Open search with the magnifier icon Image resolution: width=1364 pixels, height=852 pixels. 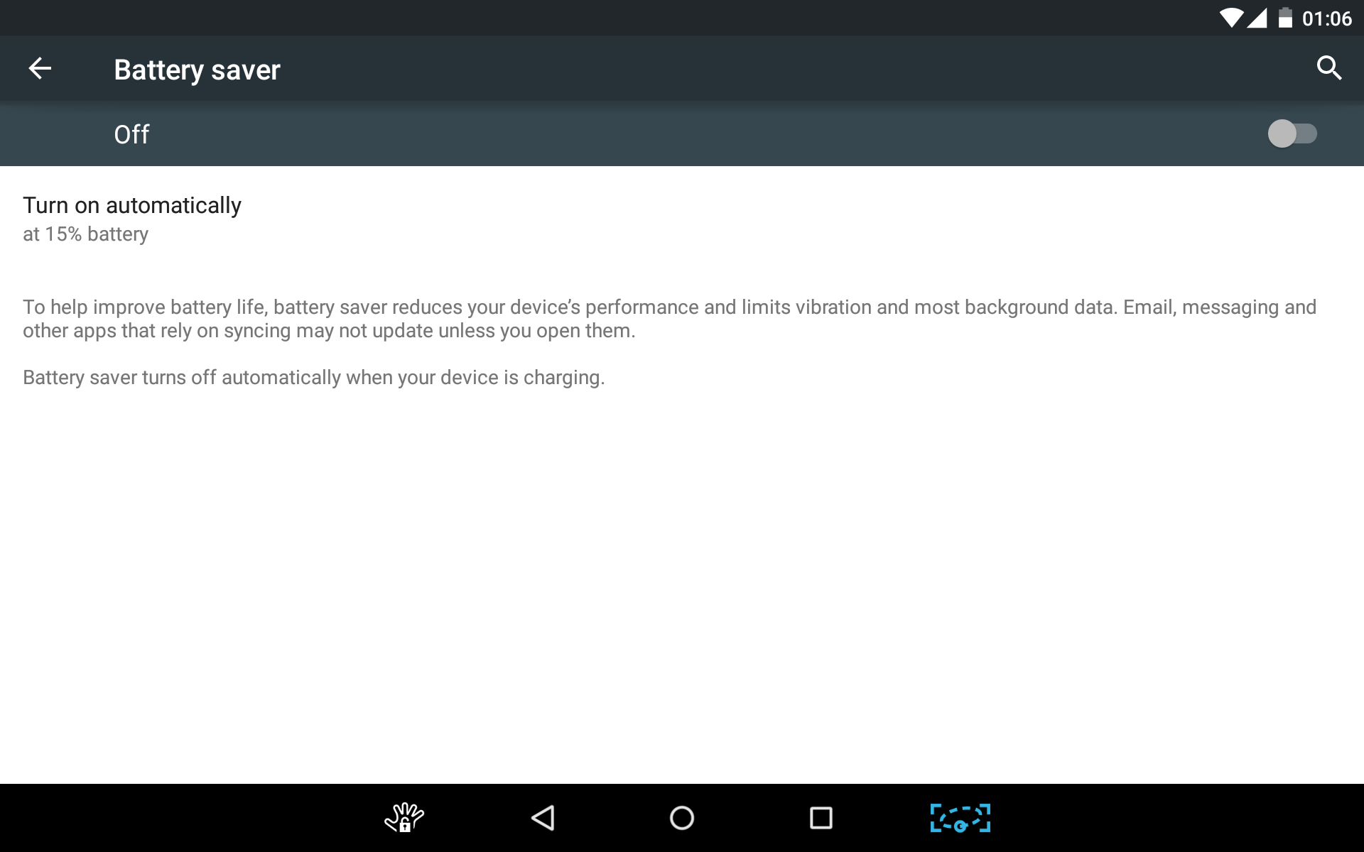tap(1328, 68)
